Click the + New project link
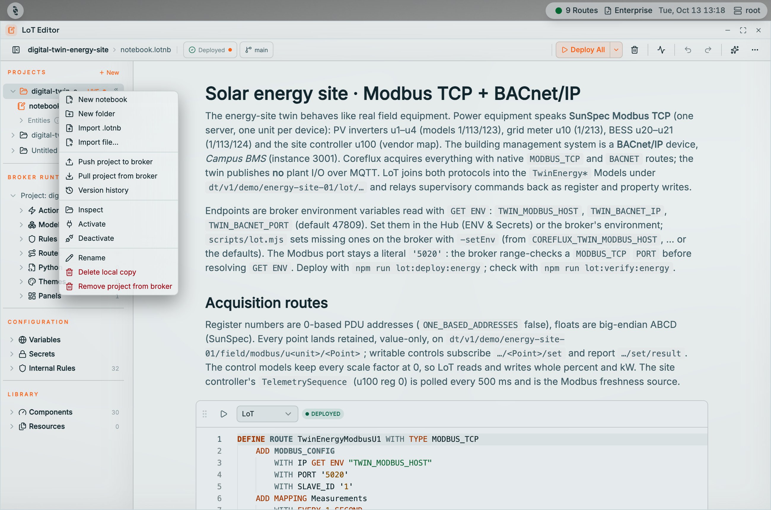 pyautogui.click(x=109, y=73)
